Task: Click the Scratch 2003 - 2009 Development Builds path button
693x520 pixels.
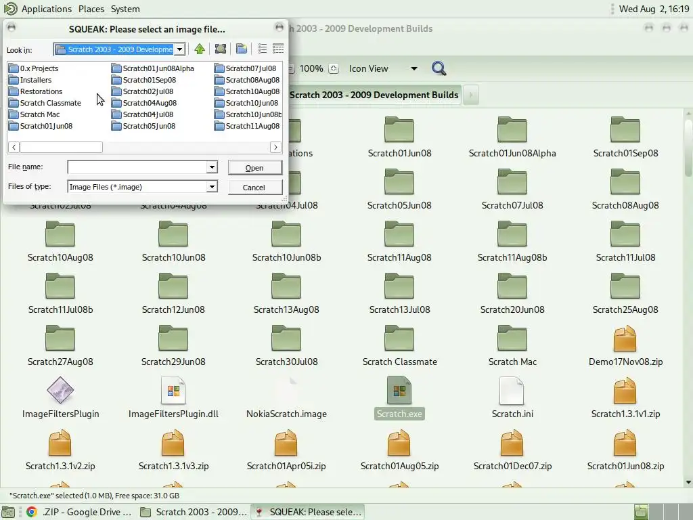Action: (374, 95)
